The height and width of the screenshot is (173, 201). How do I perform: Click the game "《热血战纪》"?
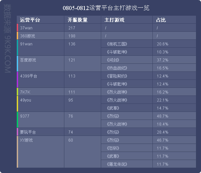pyautogui.click(x=117, y=68)
